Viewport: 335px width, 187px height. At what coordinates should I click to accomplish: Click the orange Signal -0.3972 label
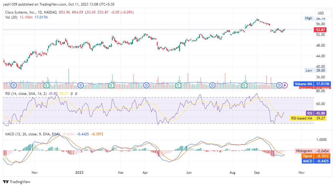(x=316, y=156)
